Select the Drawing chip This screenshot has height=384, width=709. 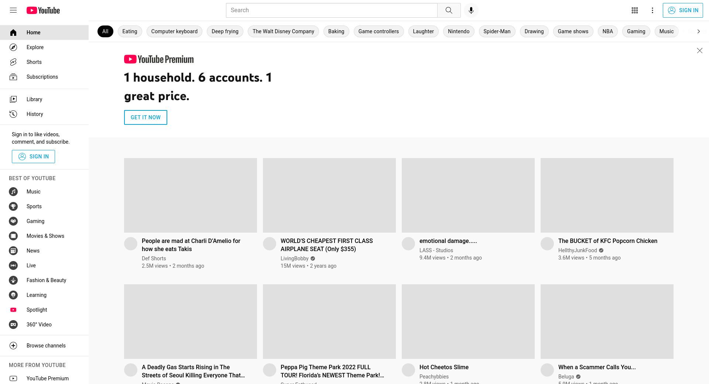point(534,31)
